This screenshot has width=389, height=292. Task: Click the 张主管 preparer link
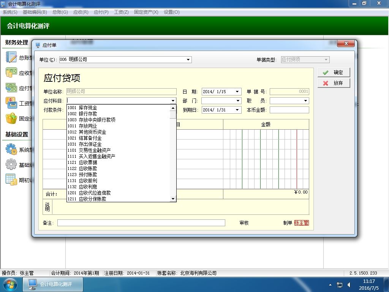(x=301, y=223)
